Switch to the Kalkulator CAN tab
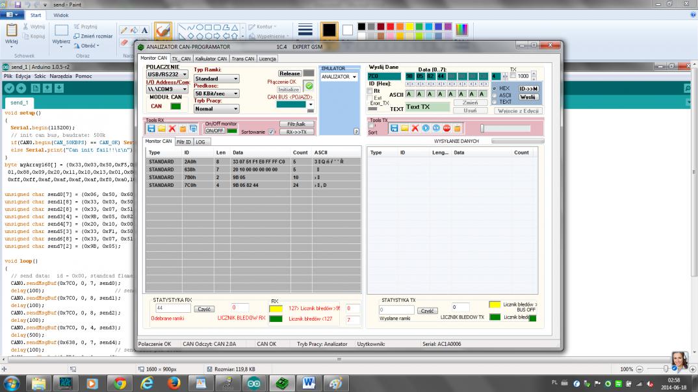The image size is (698, 392). [211, 58]
